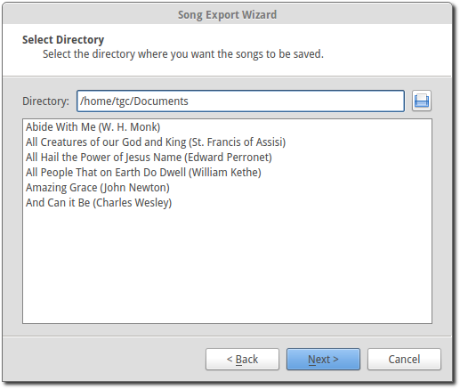Click the 'Directory:' label
Image resolution: width=460 pixels, height=389 pixels.
(45, 101)
